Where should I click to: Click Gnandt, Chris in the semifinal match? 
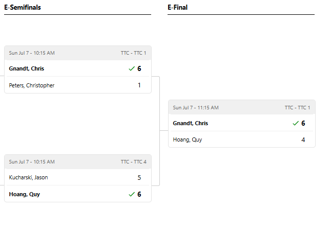(27, 68)
